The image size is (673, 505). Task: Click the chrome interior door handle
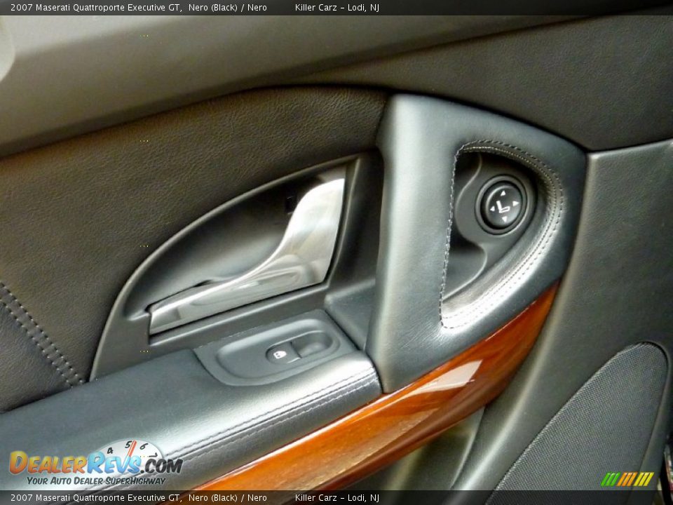click(x=249, y=256)
